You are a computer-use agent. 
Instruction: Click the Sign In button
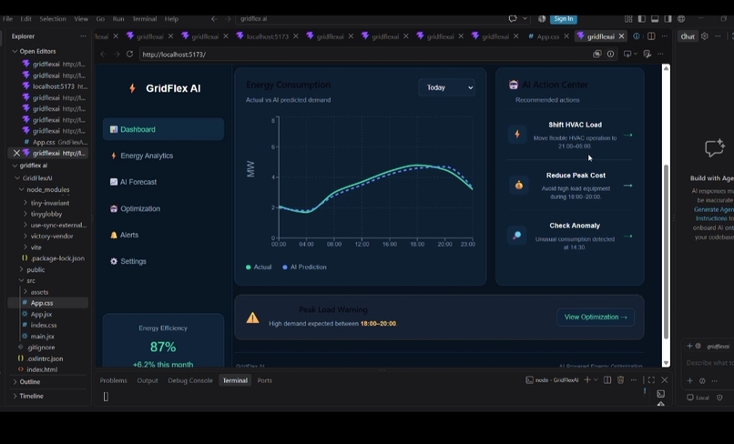563,19
